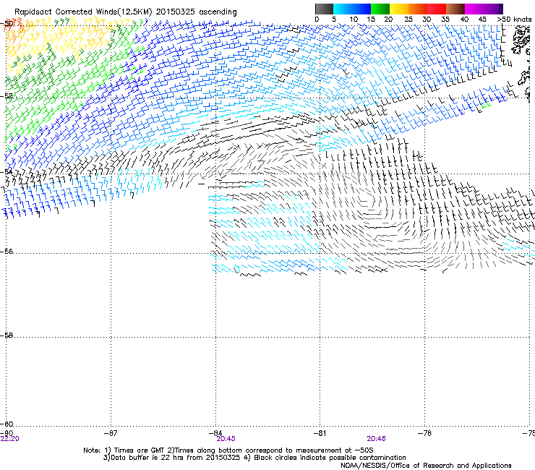Click the word 'ascending' in the title
The width and height of the screenshot is (535, 470).
[x=218, y=12]
